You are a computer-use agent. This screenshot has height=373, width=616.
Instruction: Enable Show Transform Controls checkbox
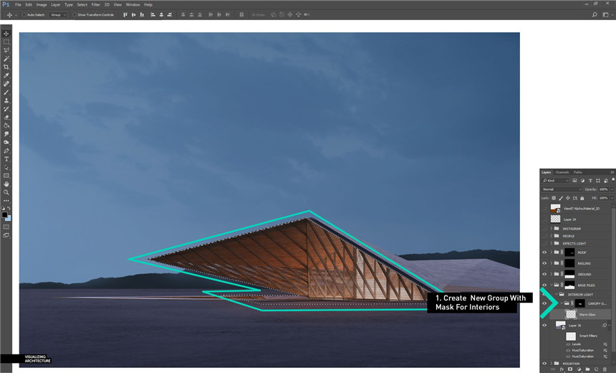pyautogui.click(x=74, y=14)
